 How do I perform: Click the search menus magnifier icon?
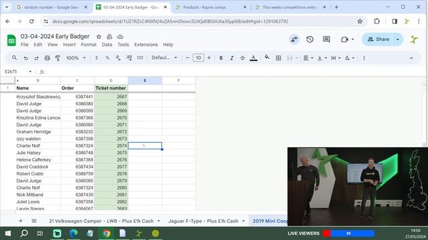[x=15, y=58]
